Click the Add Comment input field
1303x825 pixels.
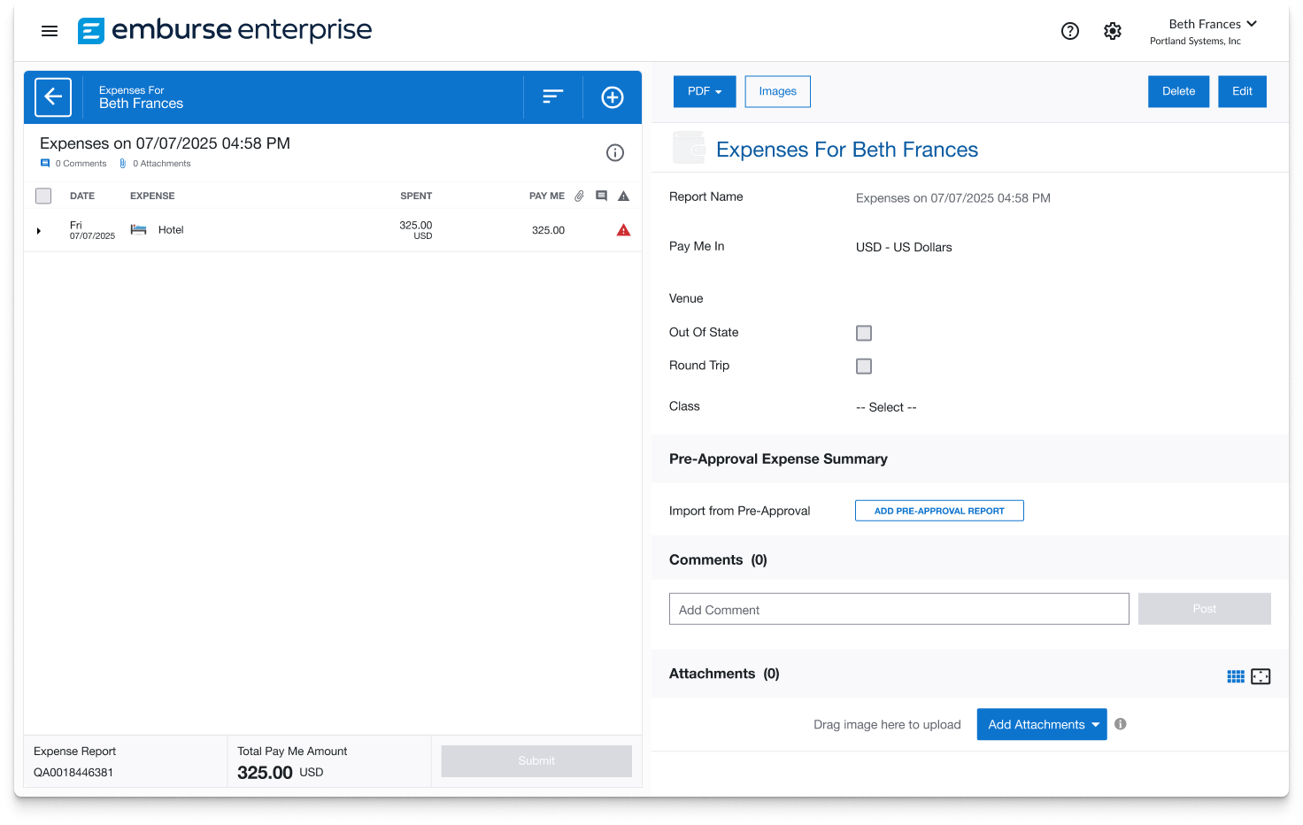898,609
